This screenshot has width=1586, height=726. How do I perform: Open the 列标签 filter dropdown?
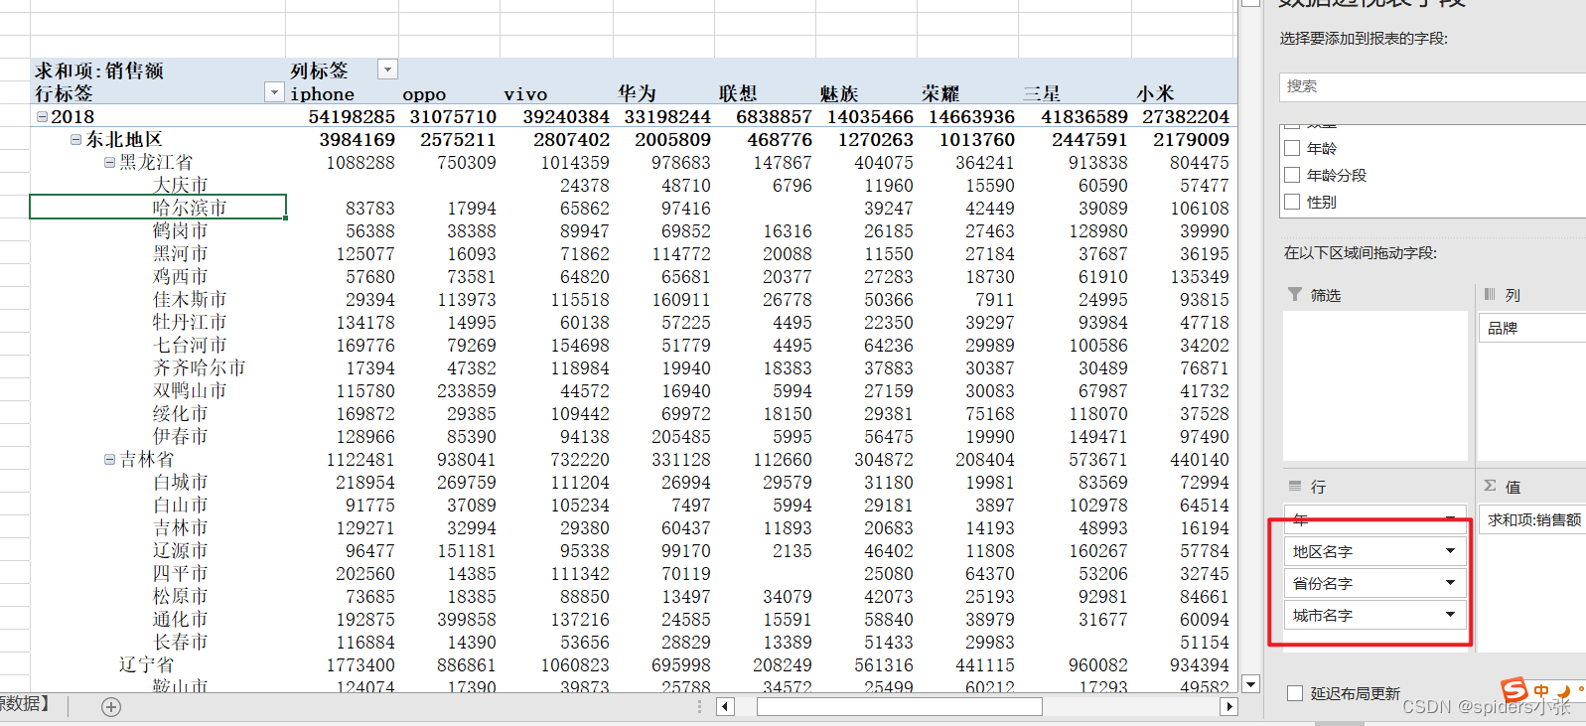click(x=388, y=70)
